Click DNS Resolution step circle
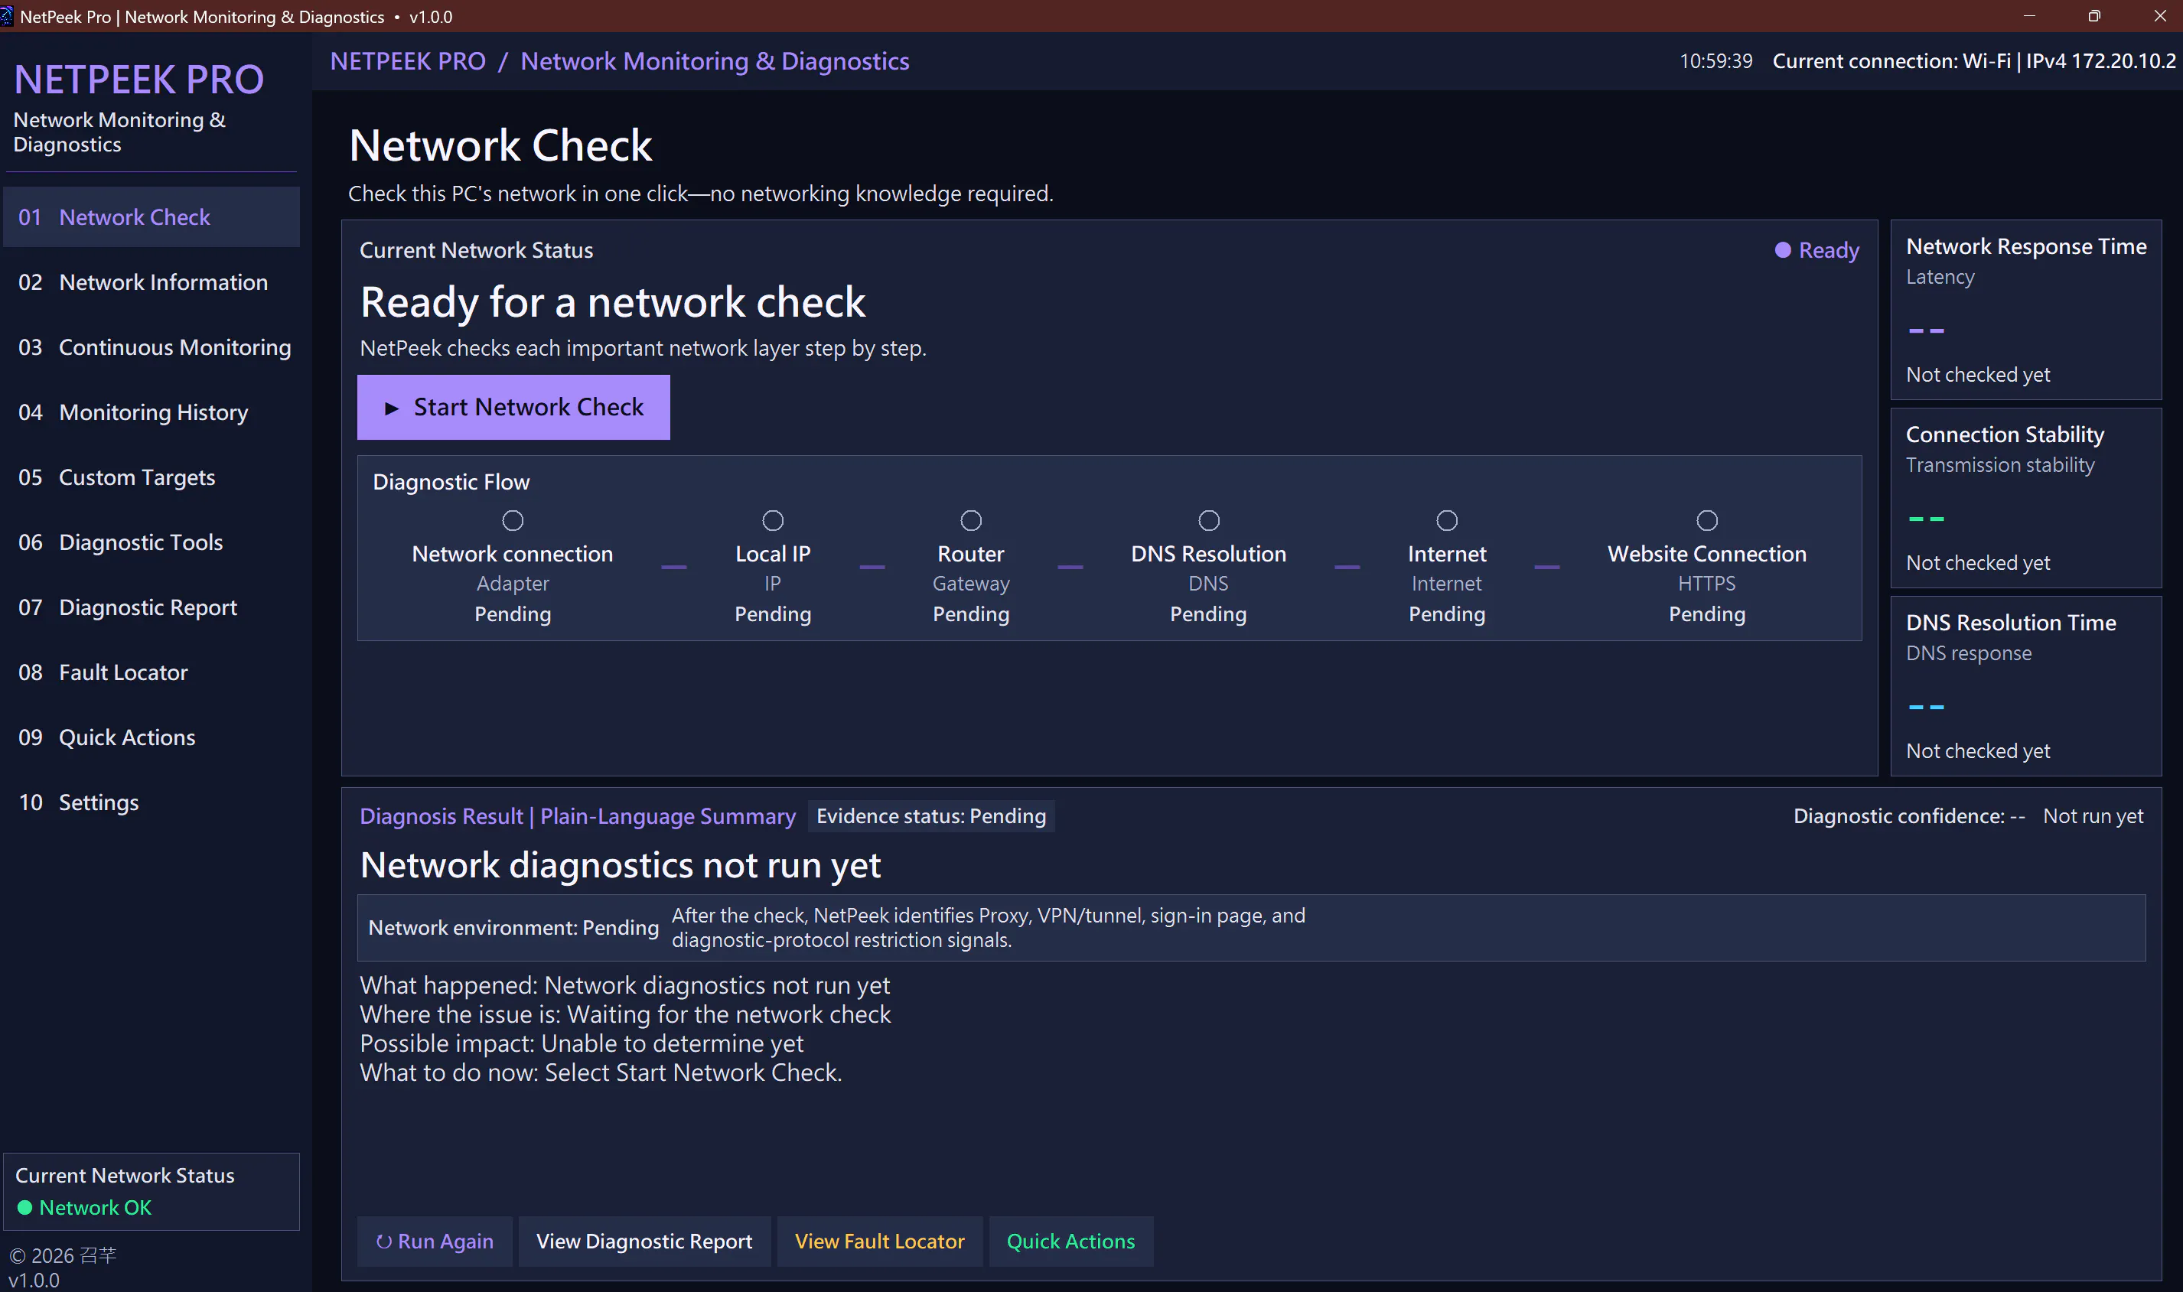The width and height of the screenshot is (2183, 1292). [x=1209, y=521]
